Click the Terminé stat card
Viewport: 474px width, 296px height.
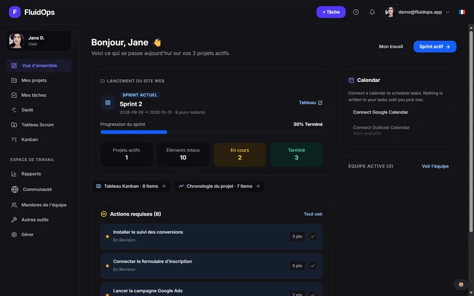296,155
